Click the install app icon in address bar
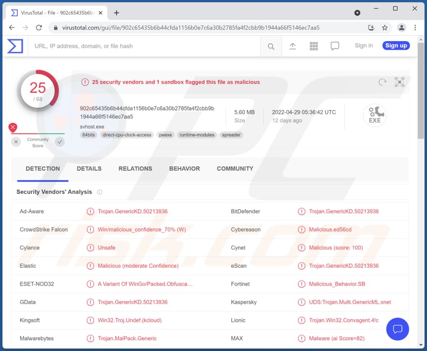This screenshot has height=351, width=427. point(371,28)
